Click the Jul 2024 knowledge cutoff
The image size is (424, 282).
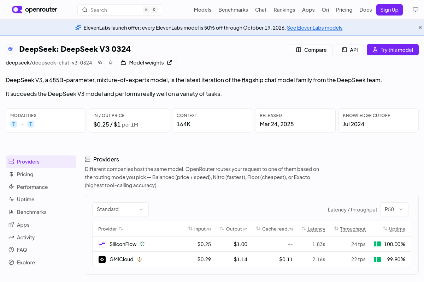(353, 124)
